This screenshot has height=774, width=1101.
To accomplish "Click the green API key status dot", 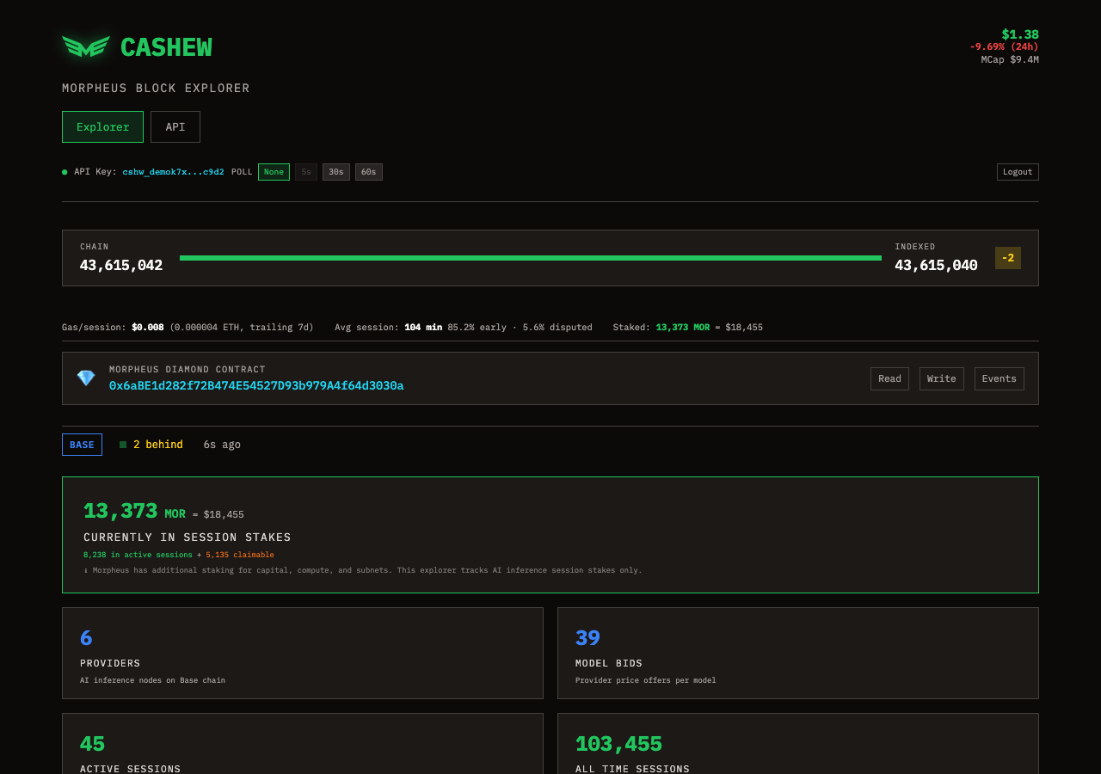I will 65,172.
